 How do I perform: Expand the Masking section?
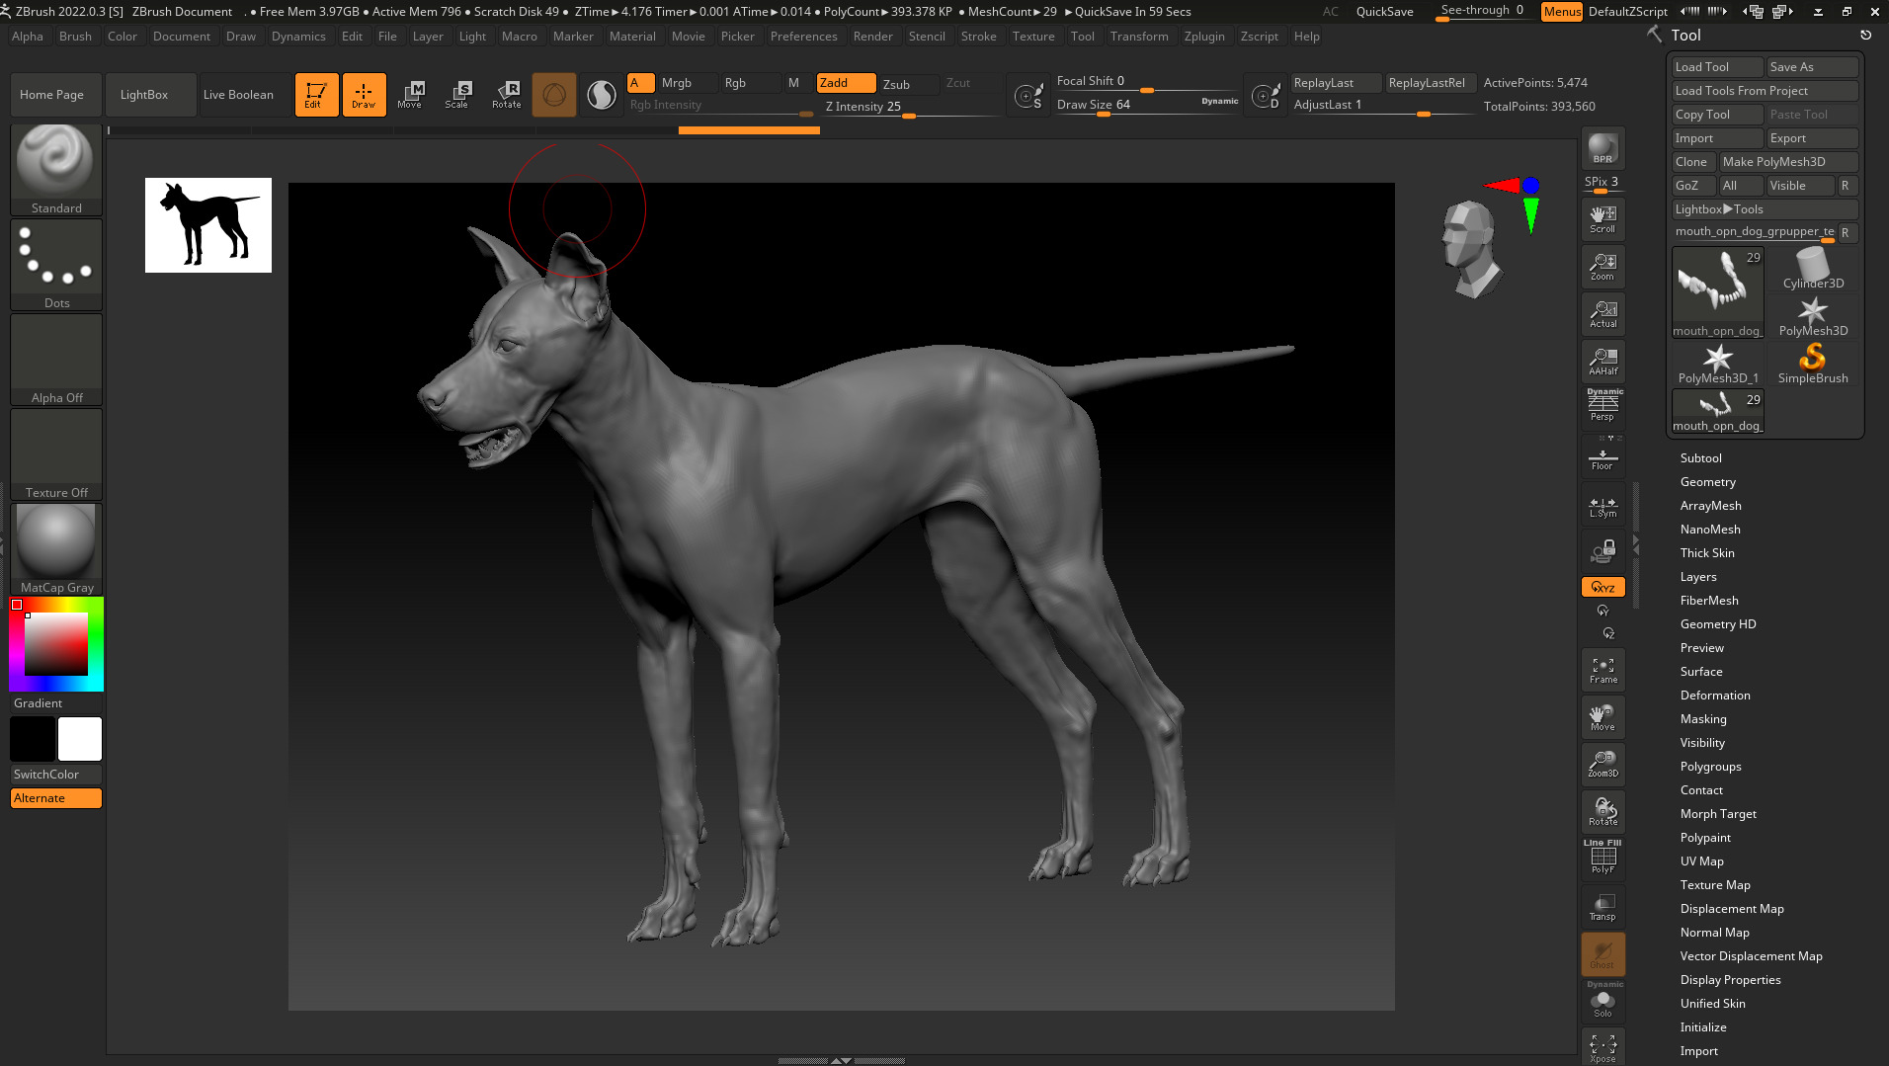[1703, 719]
